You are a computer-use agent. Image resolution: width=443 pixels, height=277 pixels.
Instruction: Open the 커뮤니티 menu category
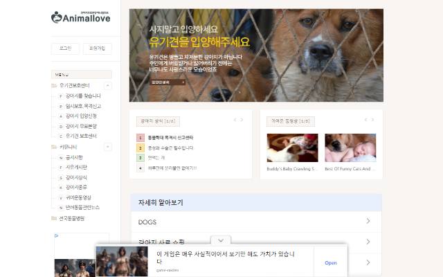(68, 147)
